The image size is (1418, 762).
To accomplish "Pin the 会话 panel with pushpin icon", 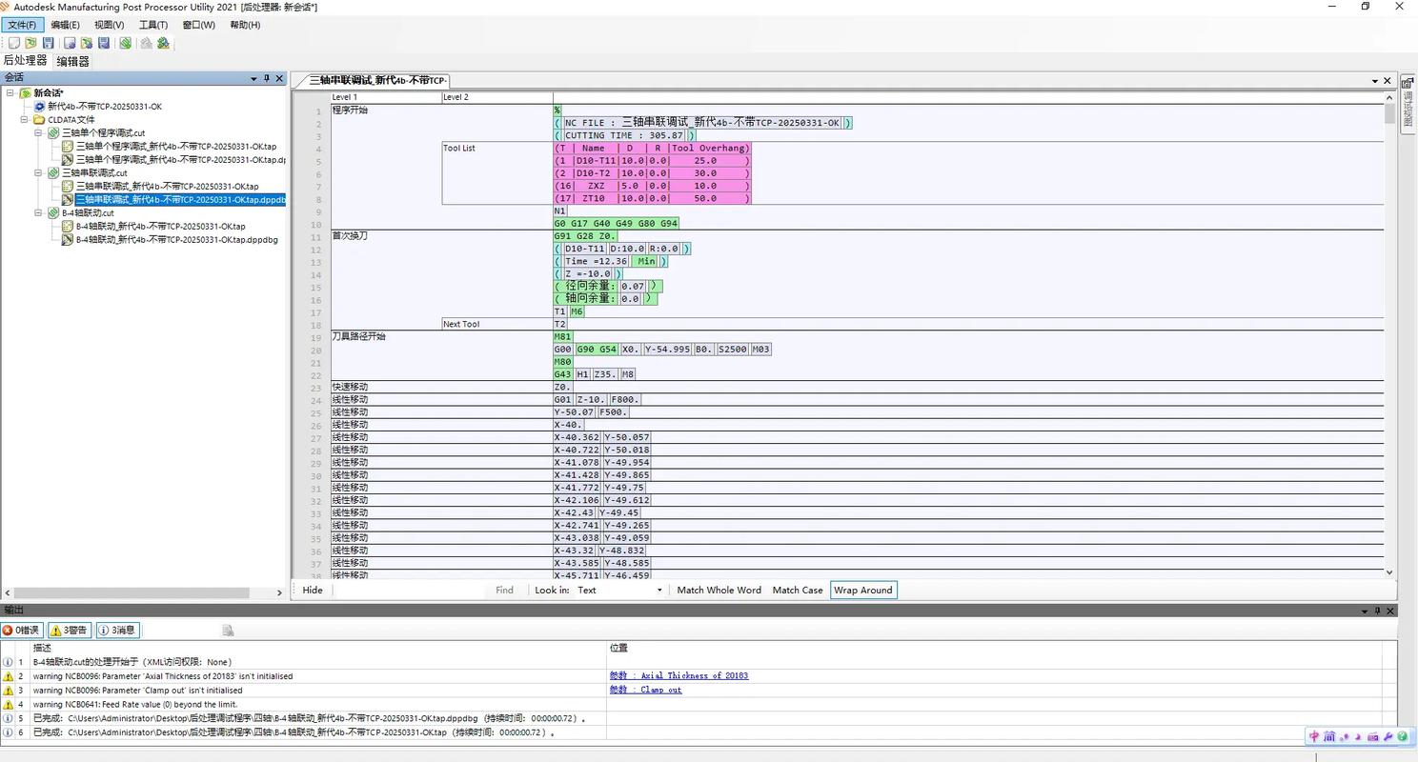I will coord(267,78).
